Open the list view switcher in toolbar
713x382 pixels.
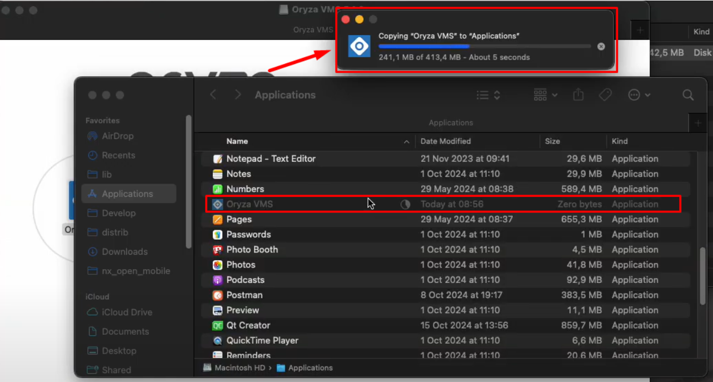(488, 95)
